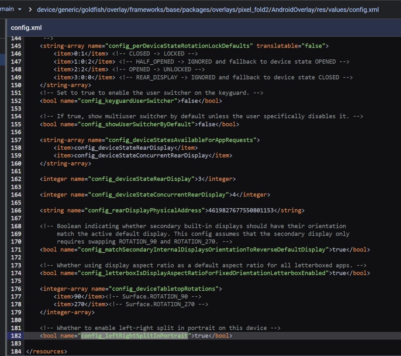Click line number 182
Image resolution: width=401 pixels, height=356 pixels.
point(16,336)
